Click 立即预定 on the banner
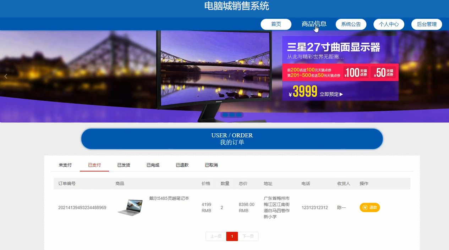The image size is (449, 250). pyautogui.click(x=331, y=94)
